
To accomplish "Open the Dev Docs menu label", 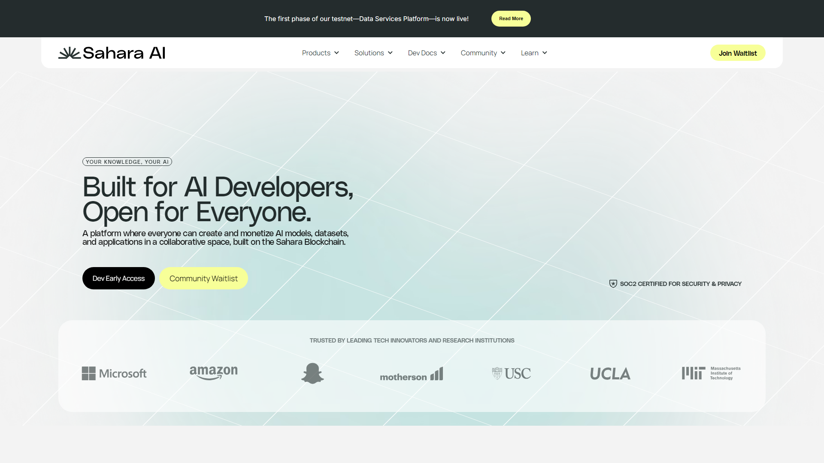I will (x=422, y=53).
